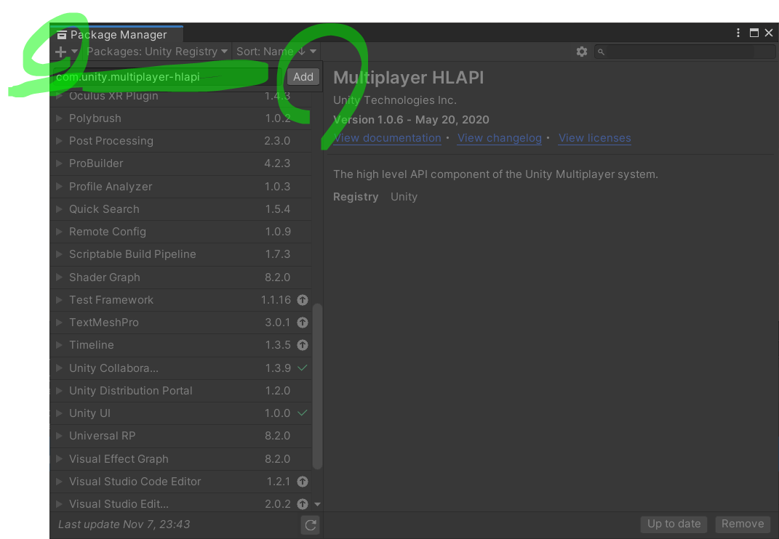Expand the ProBuilder package entry

59,163
